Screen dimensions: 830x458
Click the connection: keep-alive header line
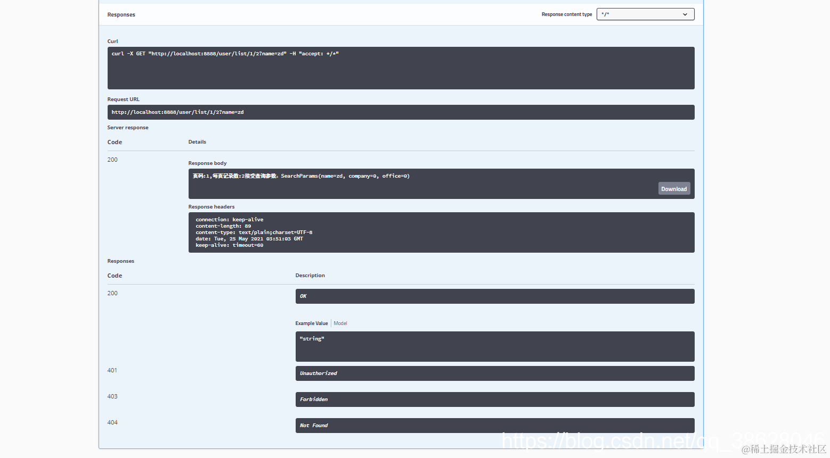[x=229, y=220]
